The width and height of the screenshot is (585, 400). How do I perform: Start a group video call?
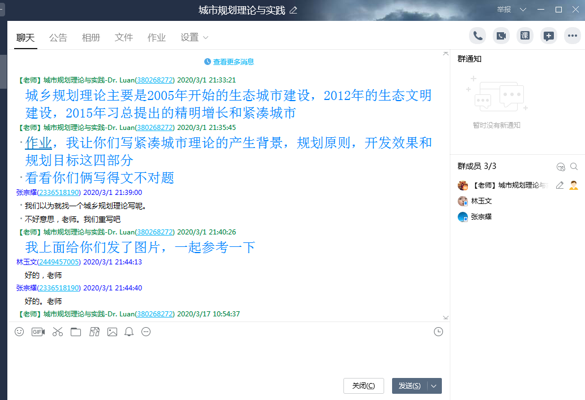tap(501, 36)
